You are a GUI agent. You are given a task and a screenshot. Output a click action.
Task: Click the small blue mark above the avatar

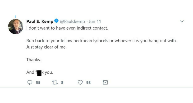[15, 17]
